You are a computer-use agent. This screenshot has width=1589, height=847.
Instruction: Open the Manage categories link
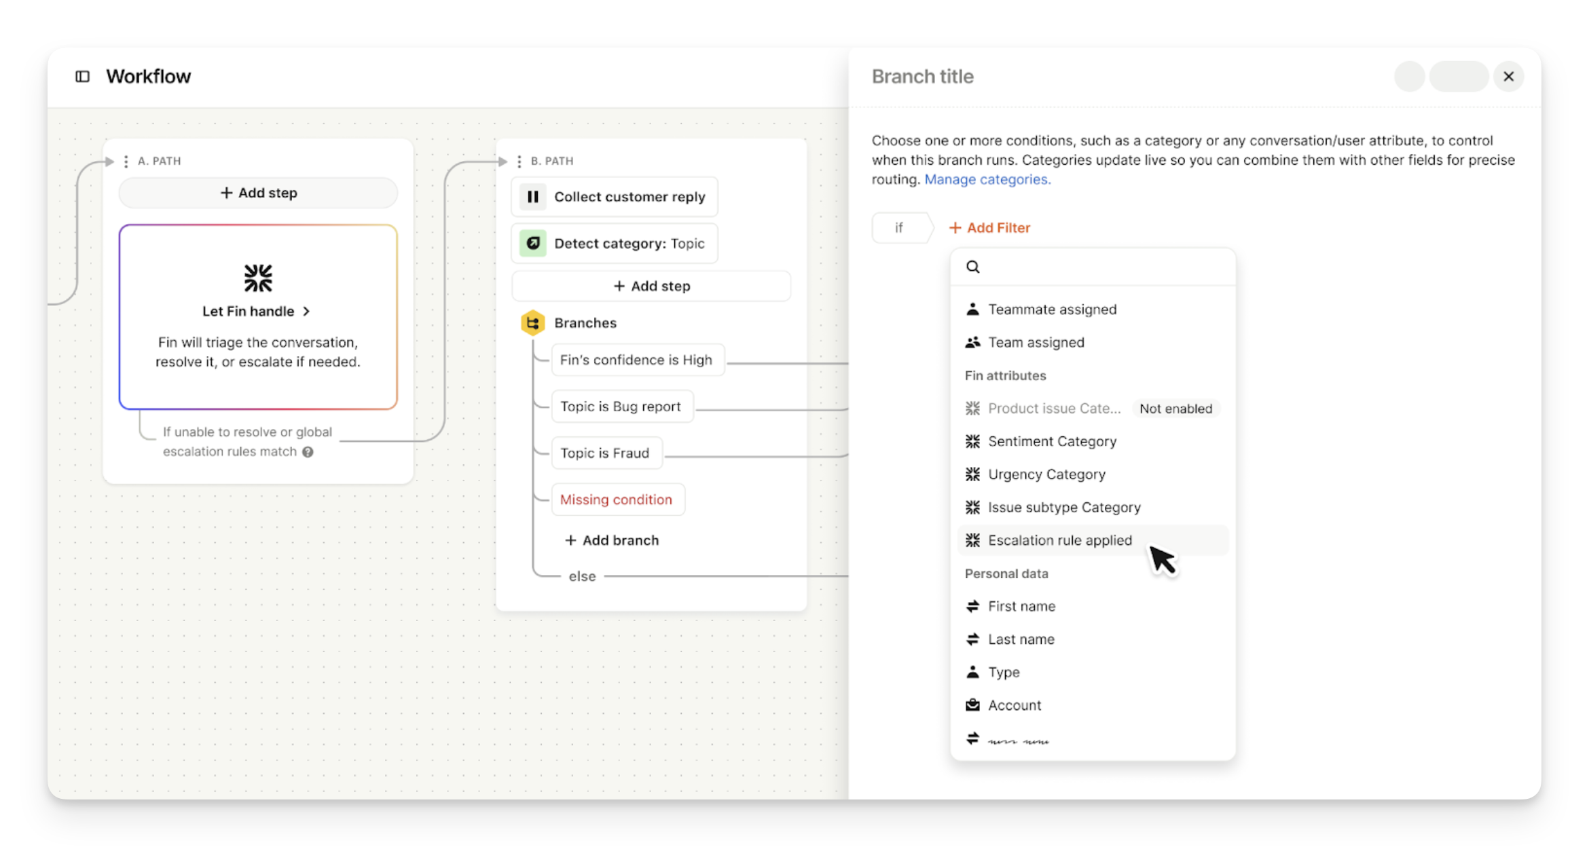pos(987,179)
